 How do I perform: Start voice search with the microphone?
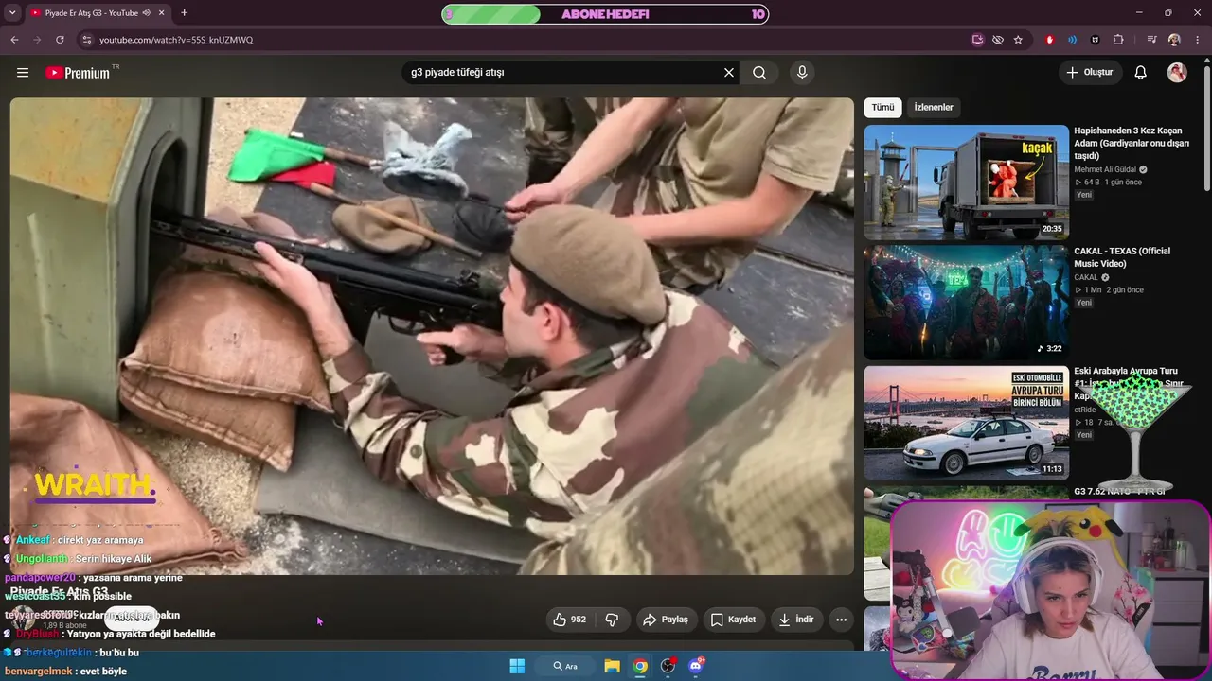802,73
